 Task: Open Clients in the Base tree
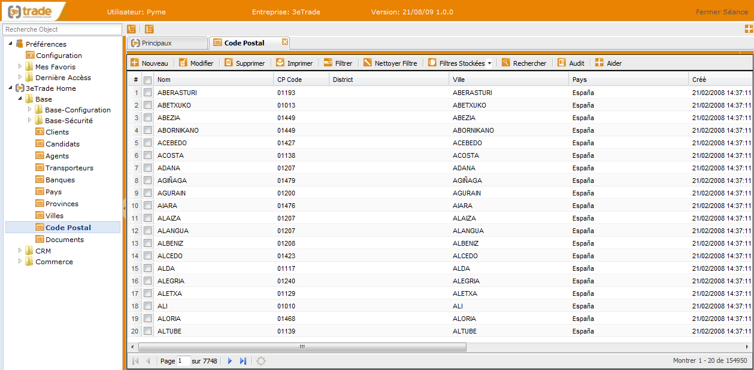pos(57,132)
